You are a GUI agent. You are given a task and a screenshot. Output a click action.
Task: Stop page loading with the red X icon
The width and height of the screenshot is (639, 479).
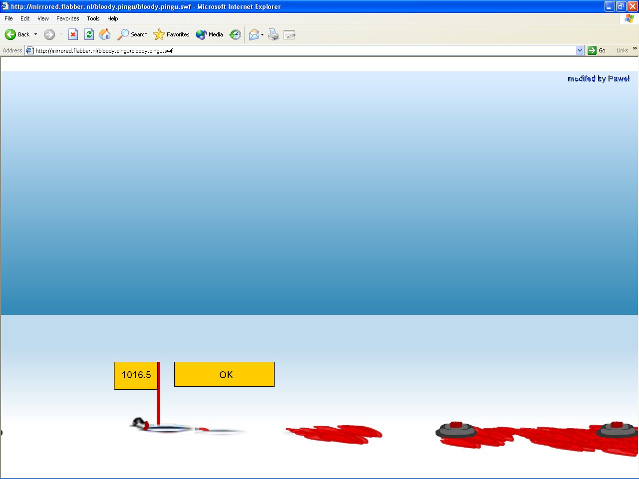point(73,34)
